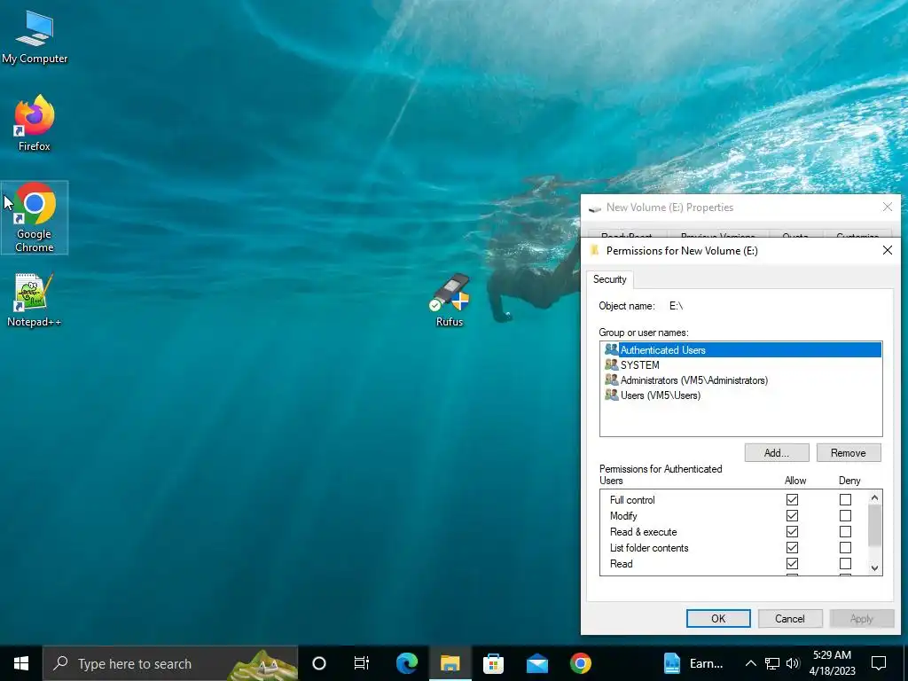
Task: Toggle Allow checkbox for List folder contents
Action: 792,547
